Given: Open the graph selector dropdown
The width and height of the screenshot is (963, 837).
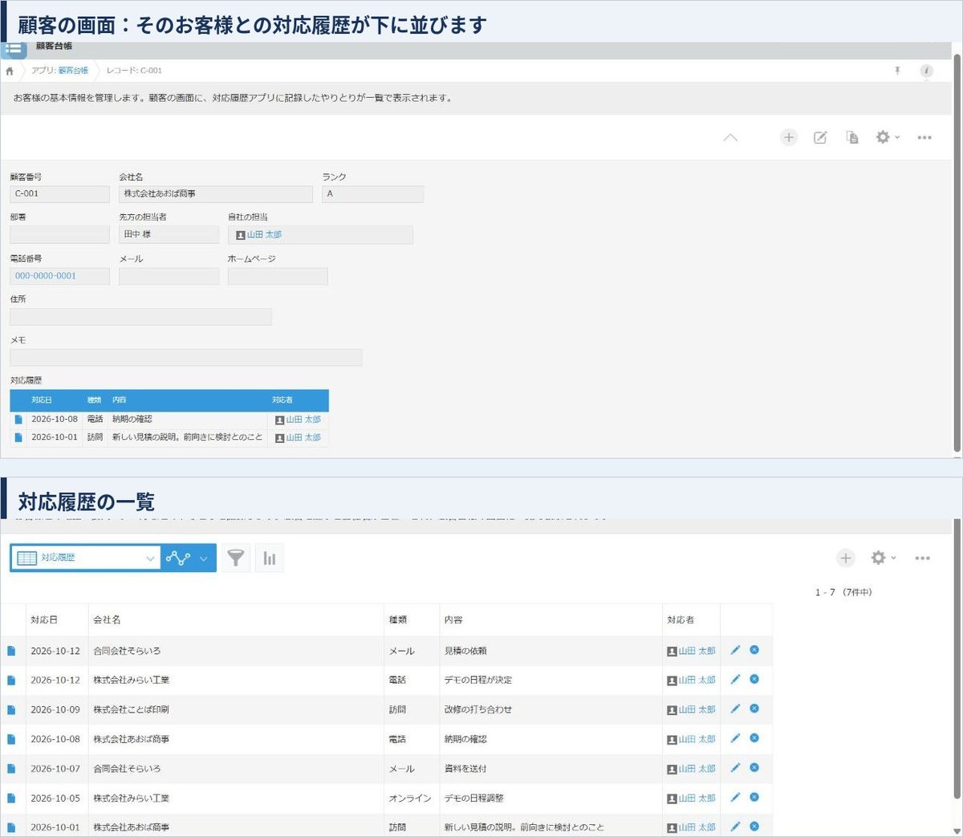Looking at the screenshot, I should click(x=189, y=558).
